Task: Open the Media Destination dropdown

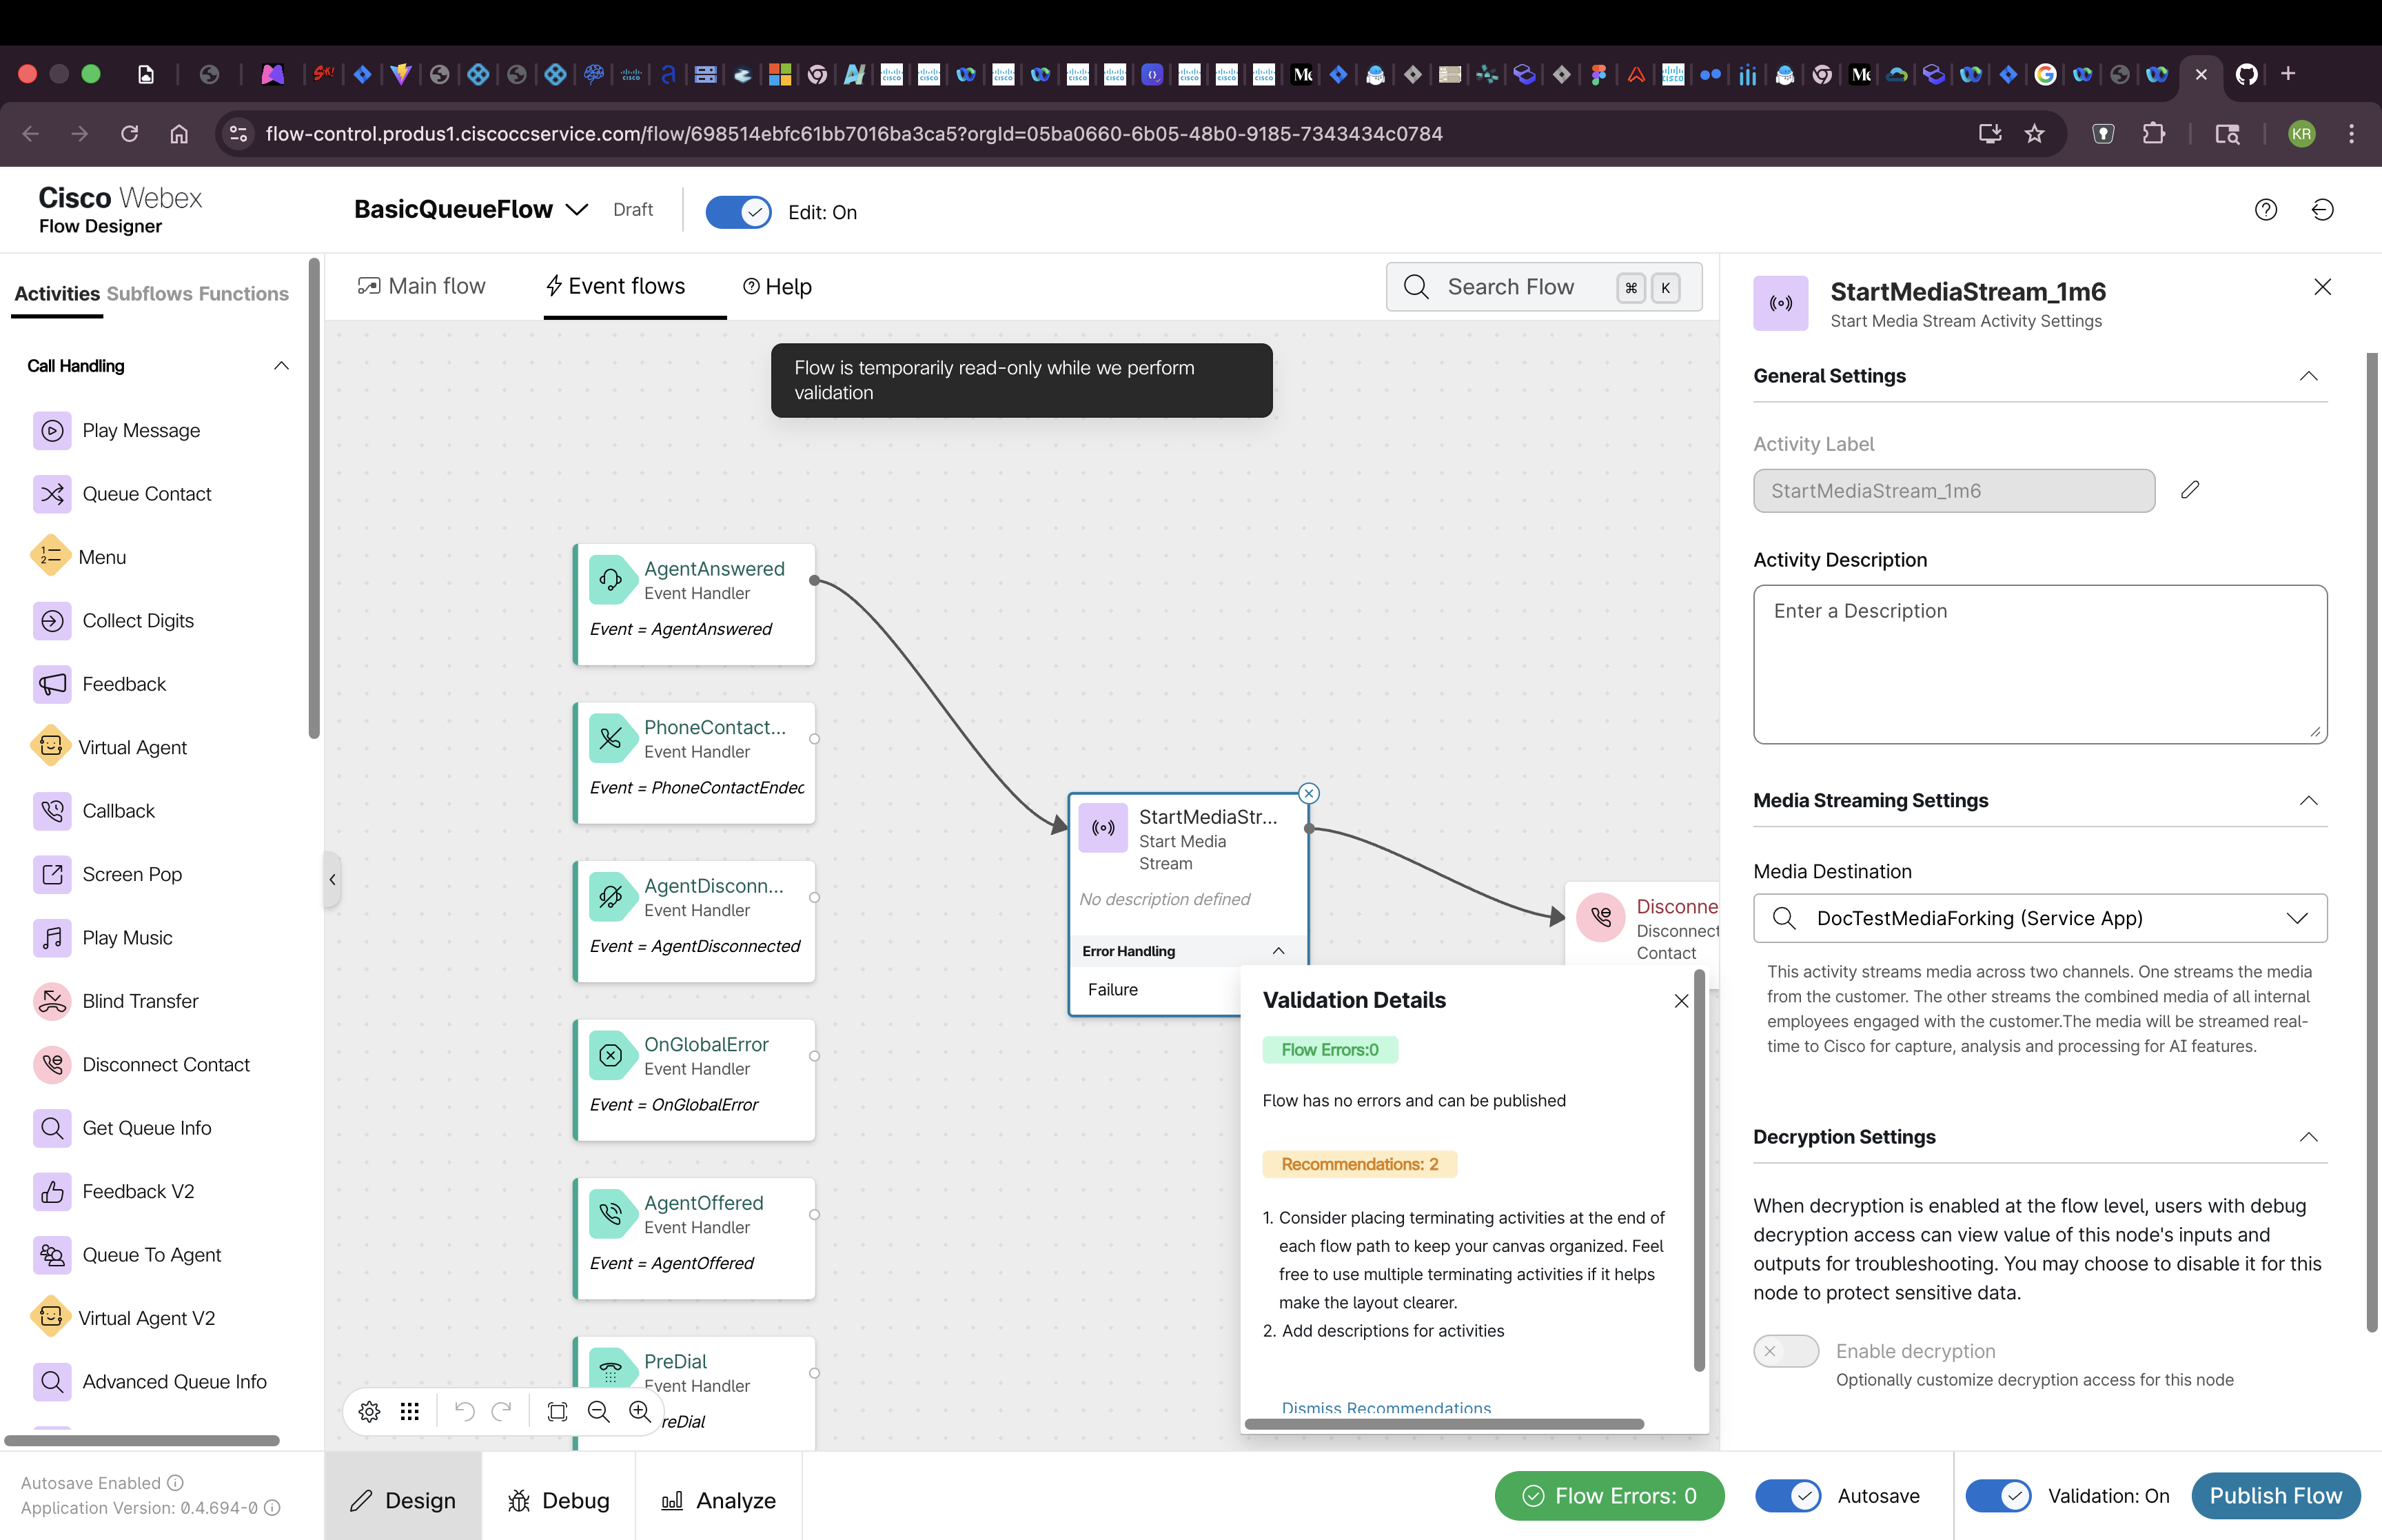Action: [2039, 918]
